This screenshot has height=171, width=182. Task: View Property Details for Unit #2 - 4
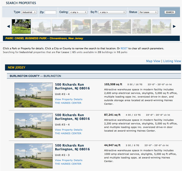[69, 99]
